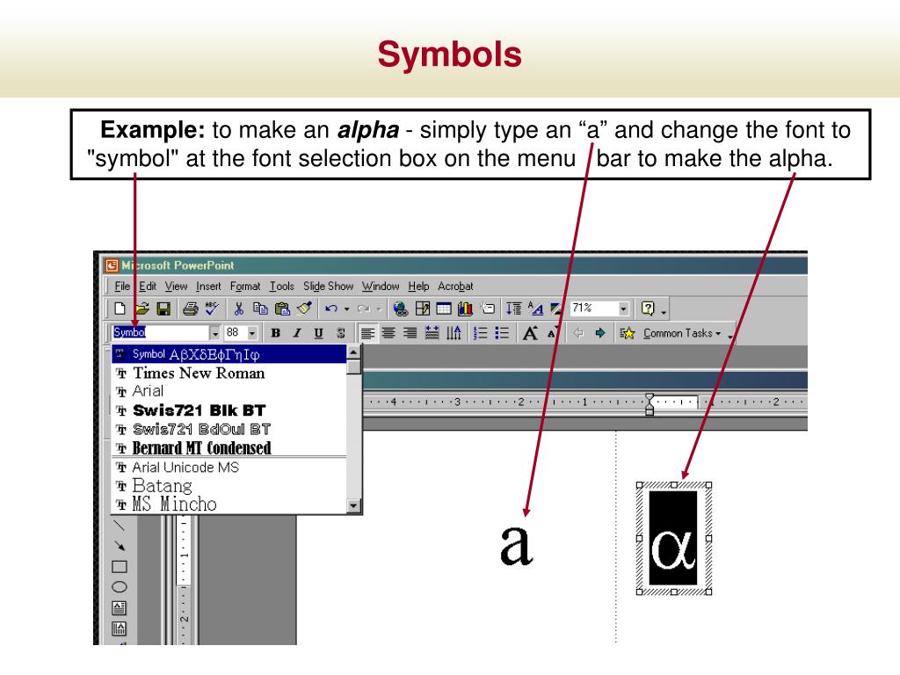Toggle Underline formatting
The height and width of the screenshot is (675, 900).
click(318, 333)
